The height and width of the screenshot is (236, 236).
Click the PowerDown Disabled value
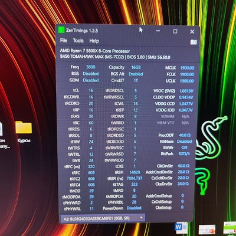pos(134,208)
